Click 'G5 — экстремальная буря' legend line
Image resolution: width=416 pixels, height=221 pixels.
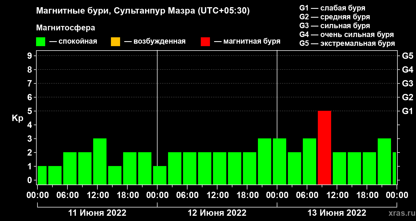347,44
